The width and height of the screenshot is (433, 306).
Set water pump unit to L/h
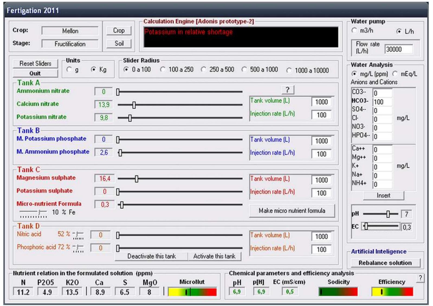(x=399, y=31)
